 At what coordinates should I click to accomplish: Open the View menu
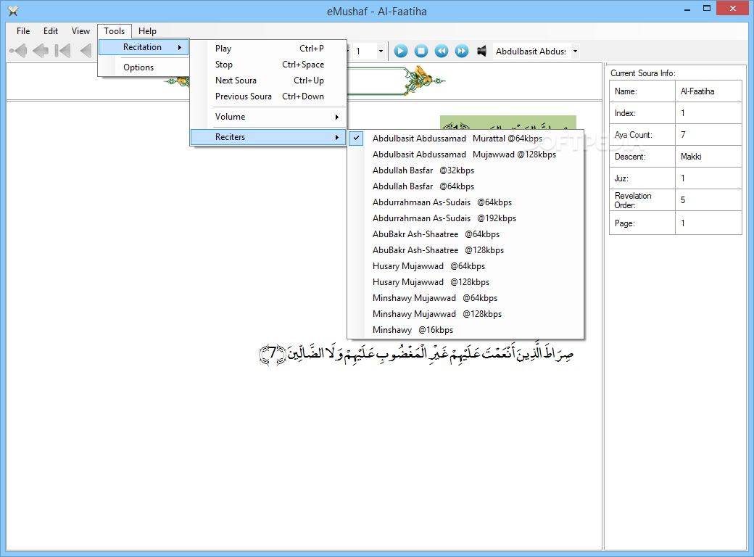coord(80,30)
